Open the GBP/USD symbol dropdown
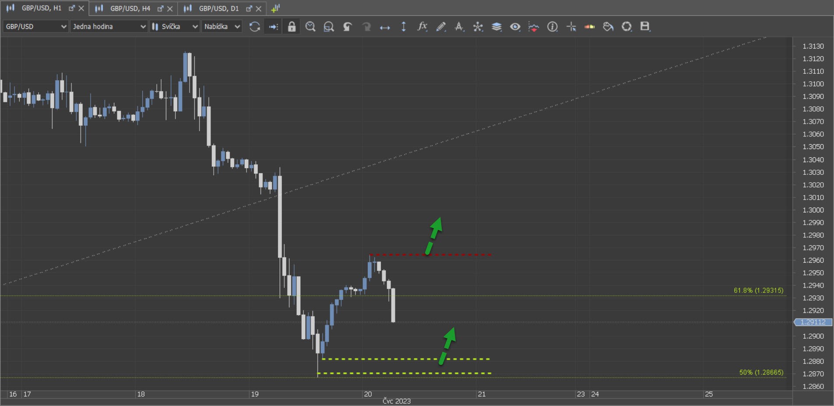The width and height of the screenshot is (834, 406). coord(35,27)
